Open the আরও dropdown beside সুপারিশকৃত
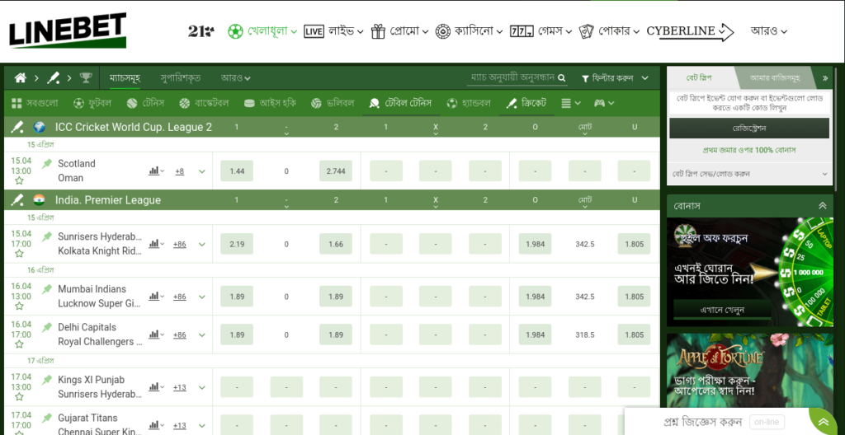This screenshot has height=435, width=845. point(235,78)
